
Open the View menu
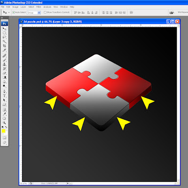tap(55, 7)
